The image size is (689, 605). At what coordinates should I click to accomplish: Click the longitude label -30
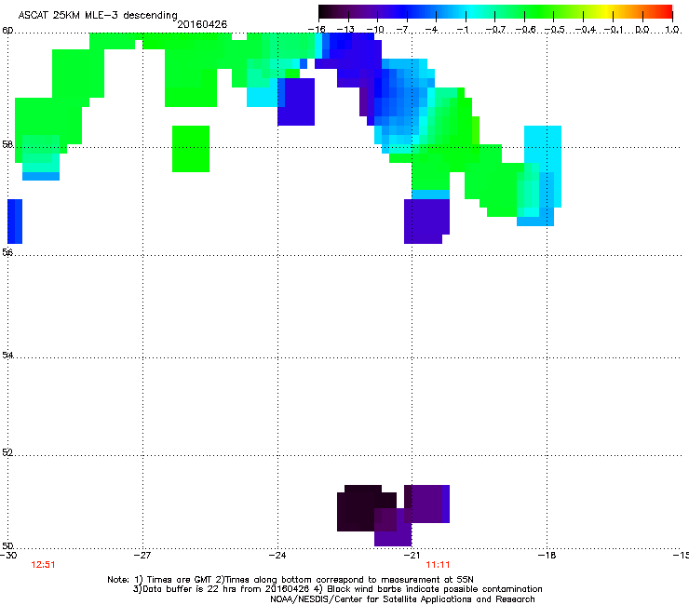tap(8, 556)
